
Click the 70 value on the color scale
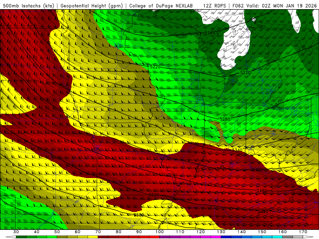click(98, 232)
